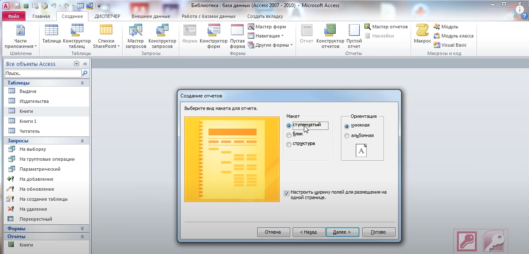The height and width of the screenshot is (254, 529).
Task: Expand Other Forms (Другие формы) dropdown
Action: (270, 45)
